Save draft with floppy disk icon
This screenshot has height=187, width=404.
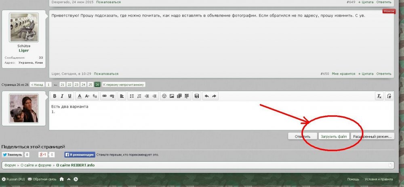click(x=197, y=96)
